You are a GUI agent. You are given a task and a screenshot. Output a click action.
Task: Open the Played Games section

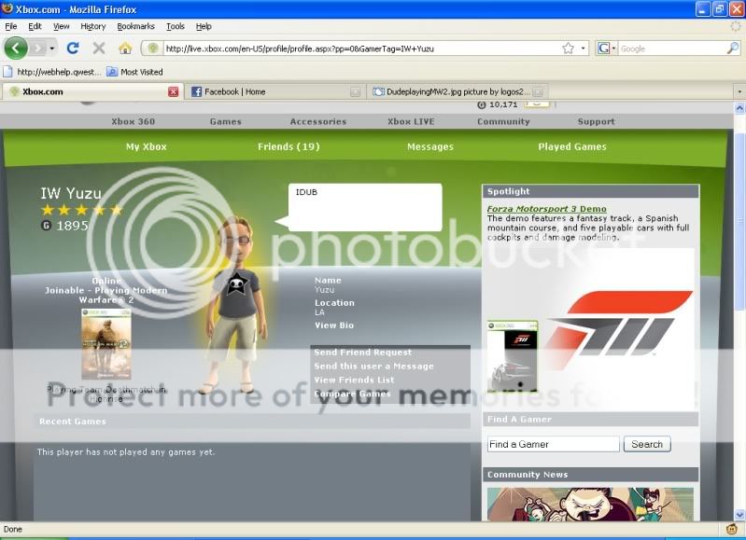click(x=572, y=146)
